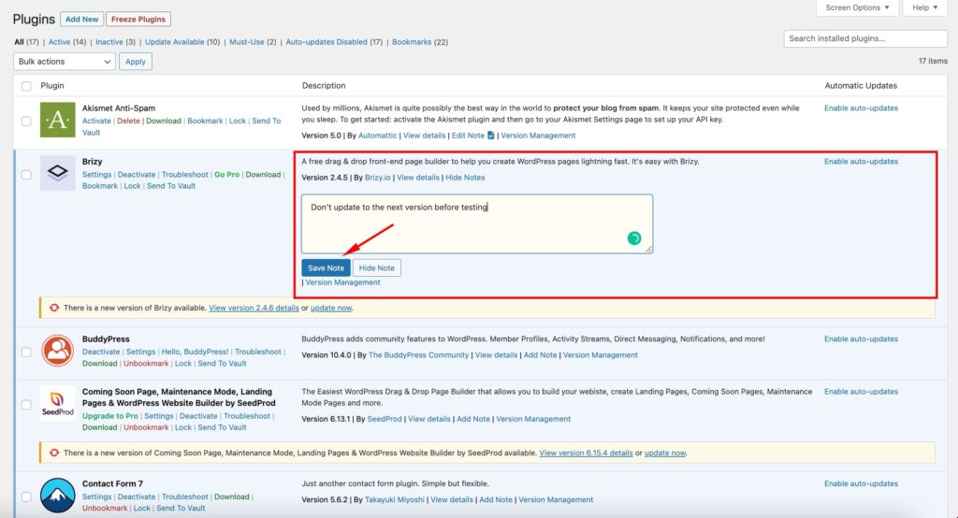
Task: Click the BuddyPress plugin logo icon
Action: pos(57,350)
